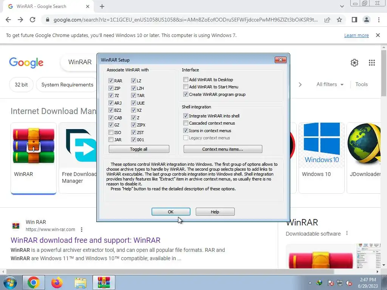Click the Action Center flag icon
Viewport: 387px width, 290px height.
[330, 283]
